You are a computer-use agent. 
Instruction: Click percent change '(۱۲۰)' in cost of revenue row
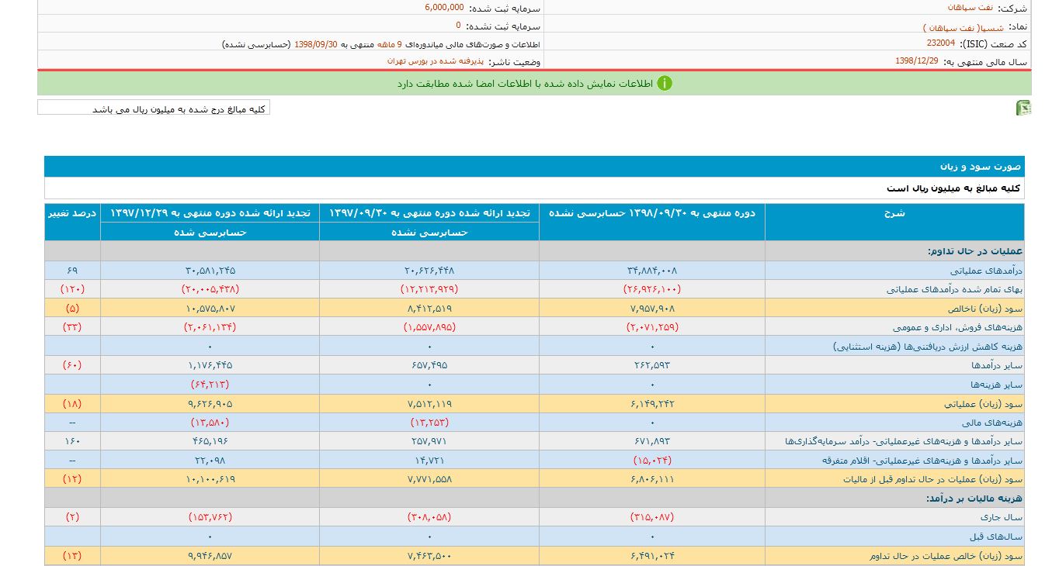pos(72,289)
